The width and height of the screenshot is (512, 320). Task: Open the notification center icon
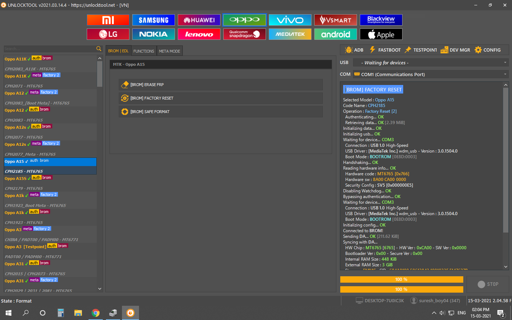[501, 313]
